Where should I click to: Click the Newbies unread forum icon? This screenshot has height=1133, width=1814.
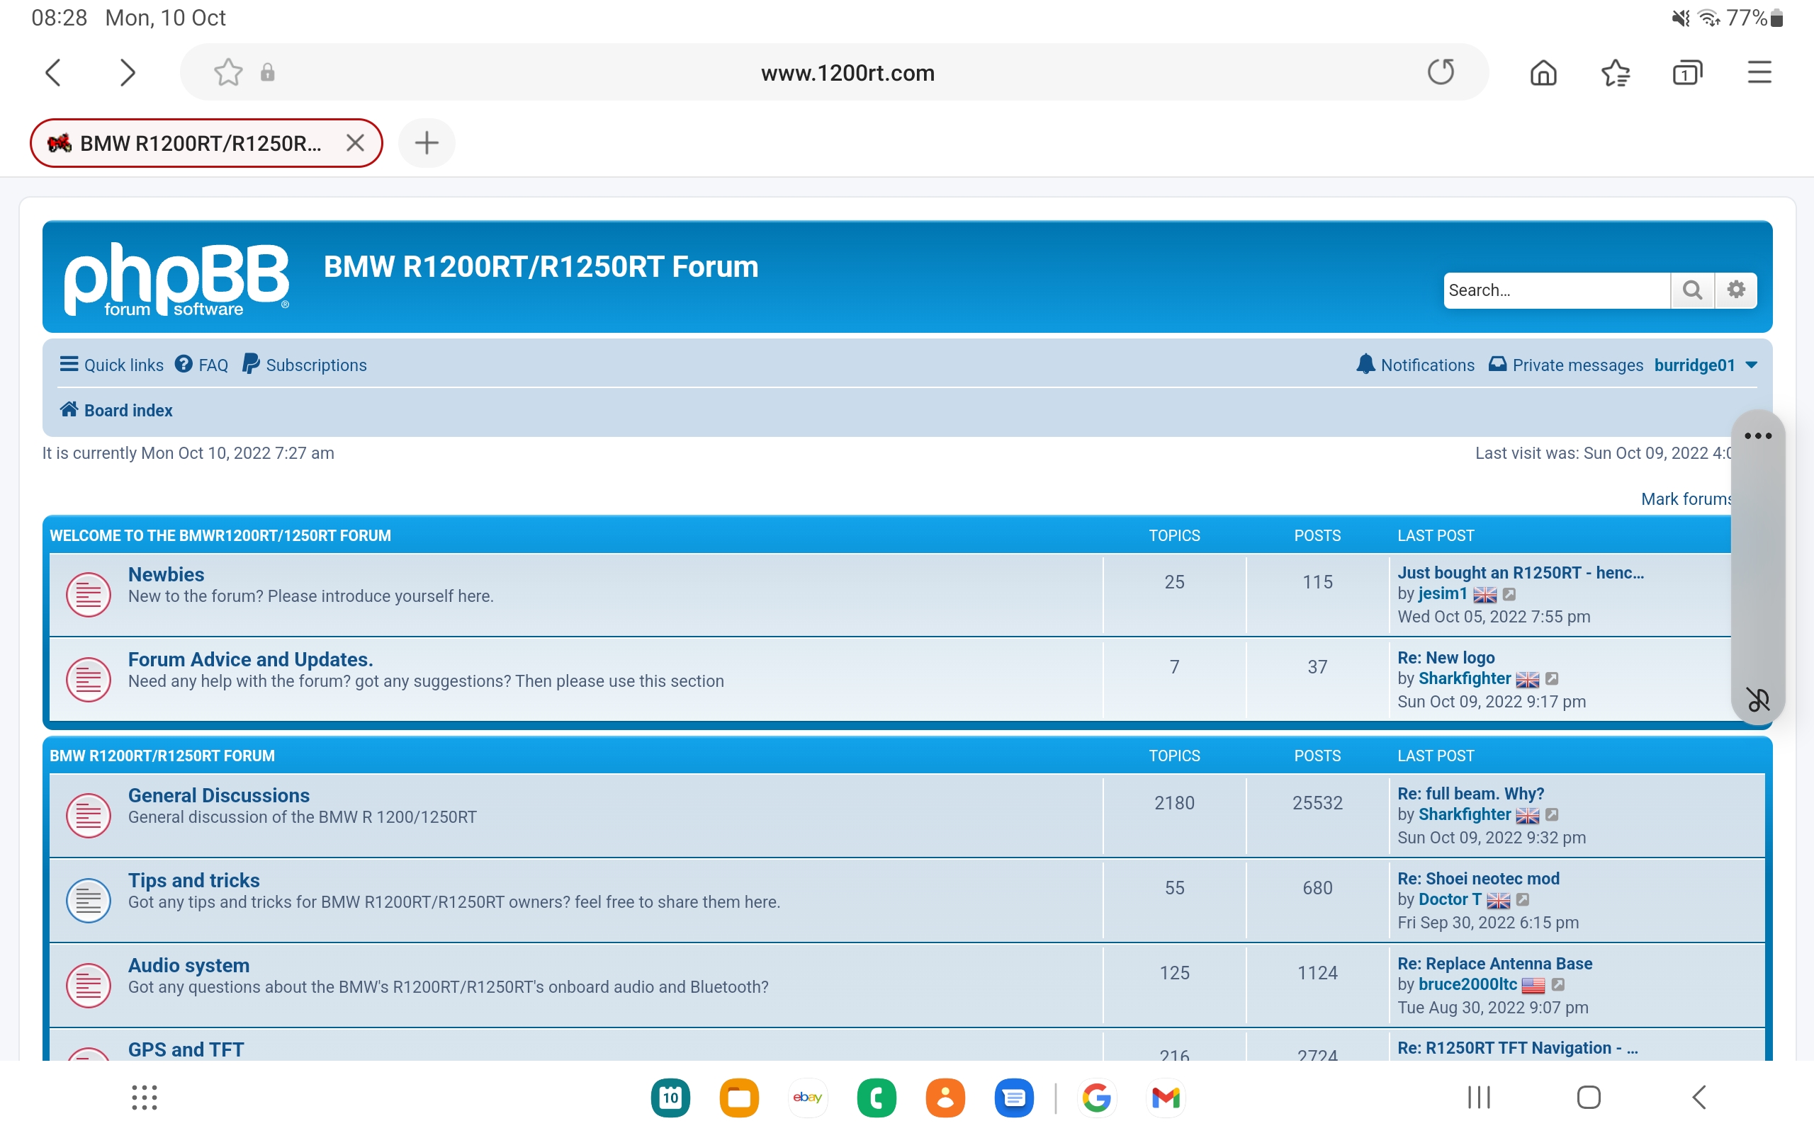point(89,595)
